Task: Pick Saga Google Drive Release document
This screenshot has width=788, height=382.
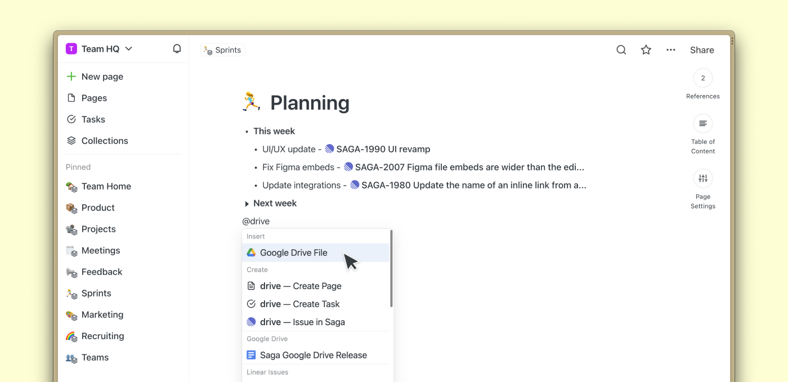Action: (x=313, y=355)
